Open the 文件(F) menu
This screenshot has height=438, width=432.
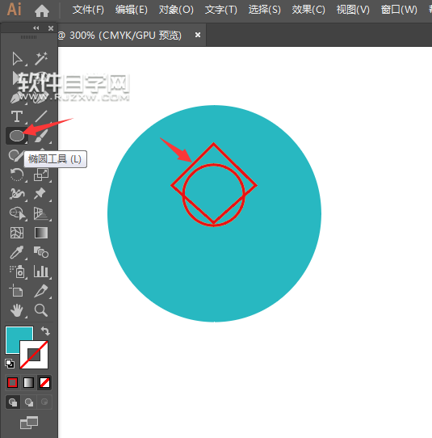point(88,10)
